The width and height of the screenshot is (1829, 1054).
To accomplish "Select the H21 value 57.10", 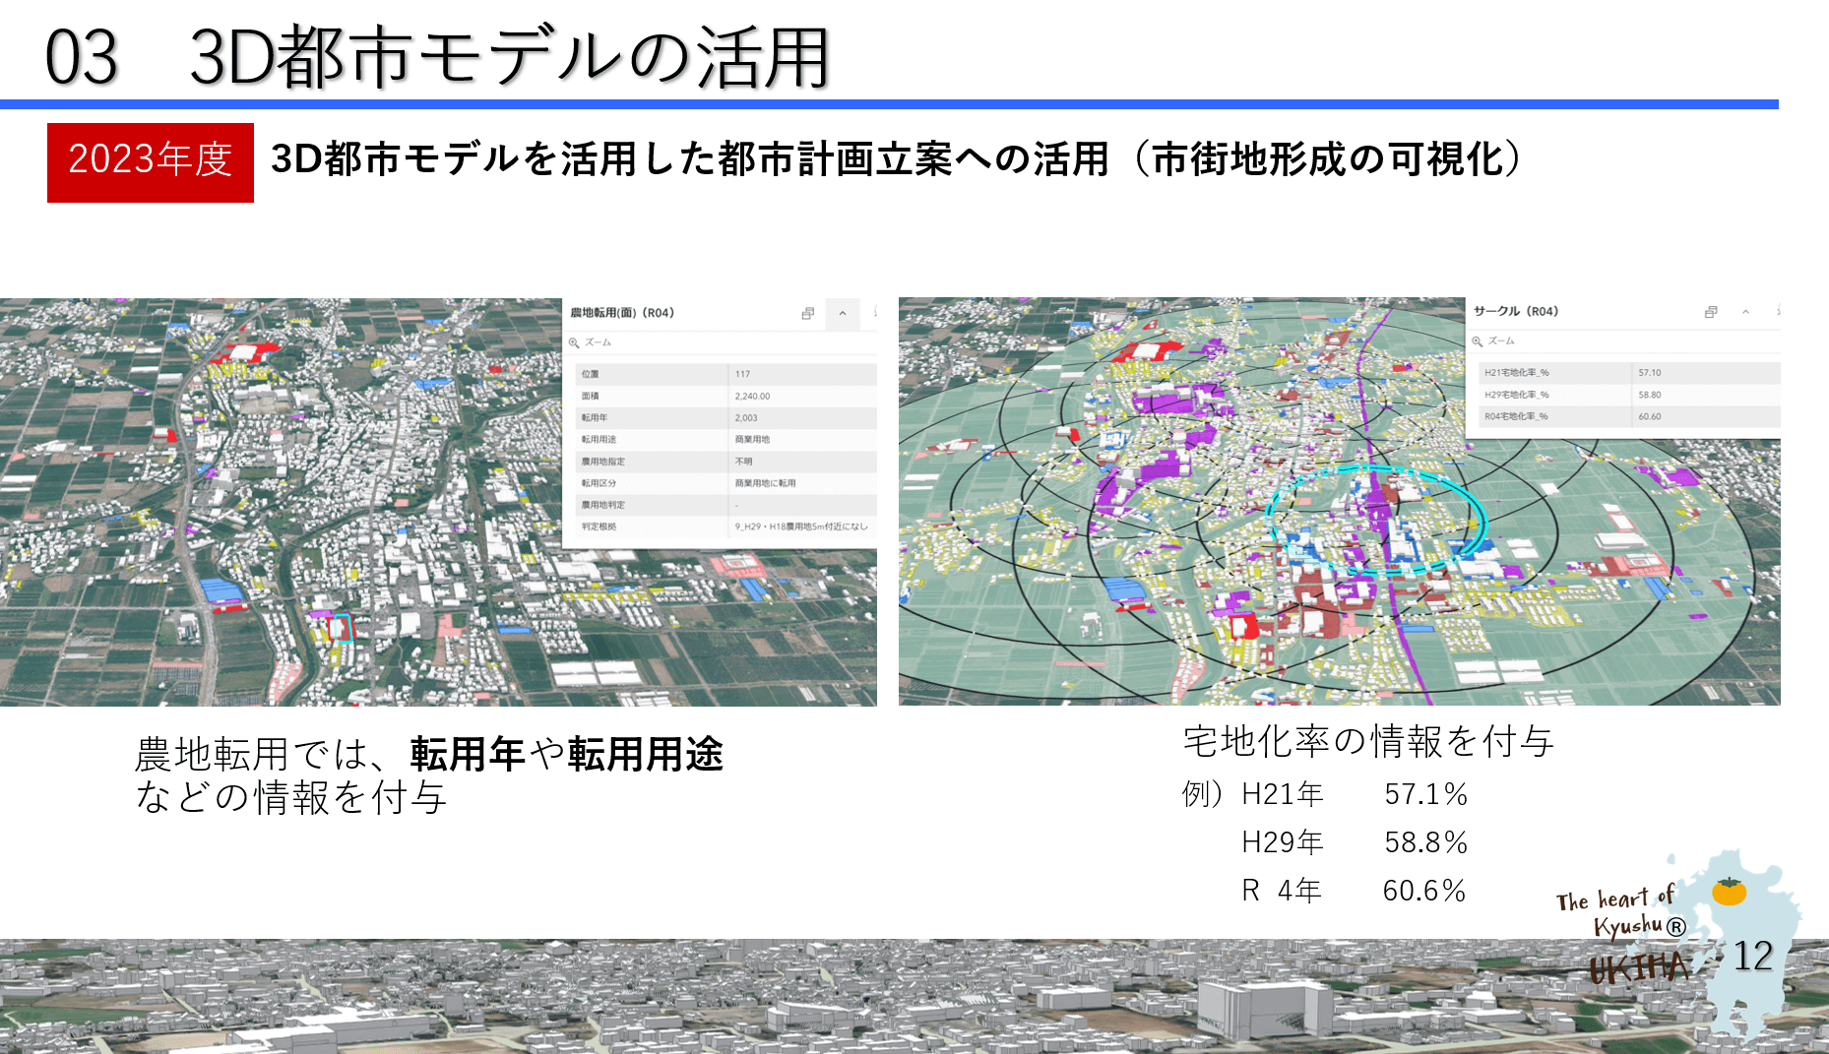I will pyautogui.click(x=1650, y=373).
